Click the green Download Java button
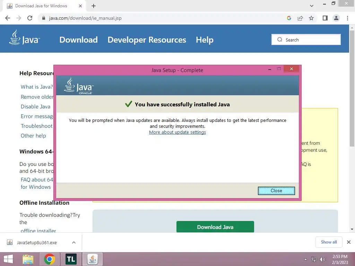 [x=215, y=227]
